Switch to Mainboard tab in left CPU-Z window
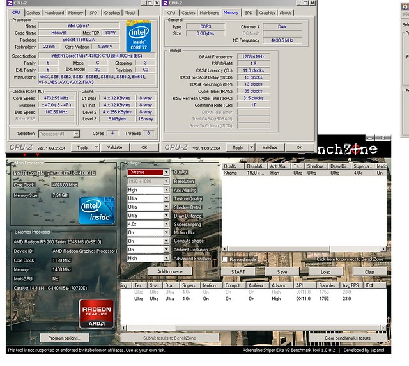Screen dimensions: 409x366 click(54, 13)
